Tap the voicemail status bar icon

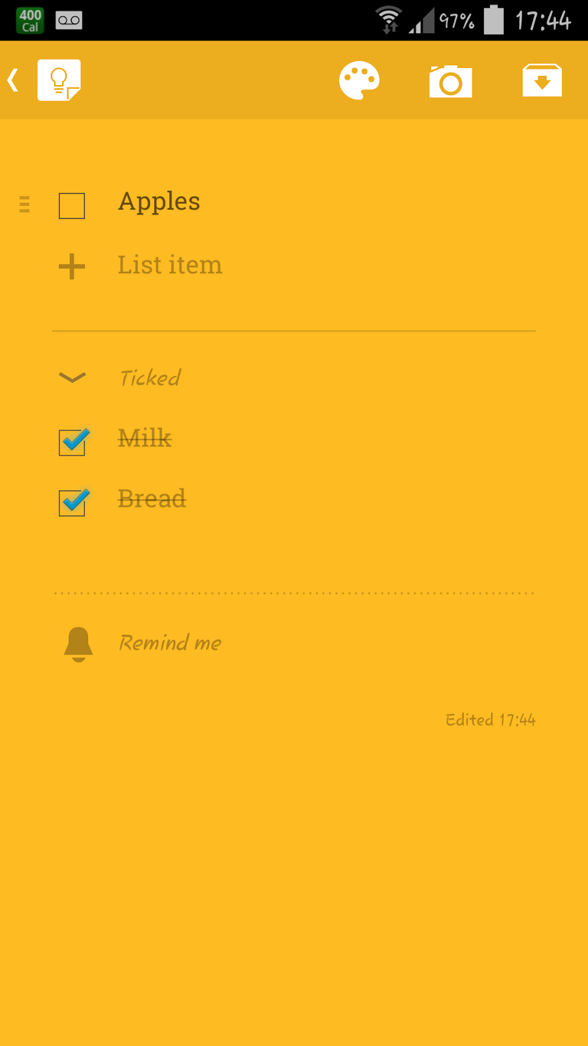pos(69,20)
